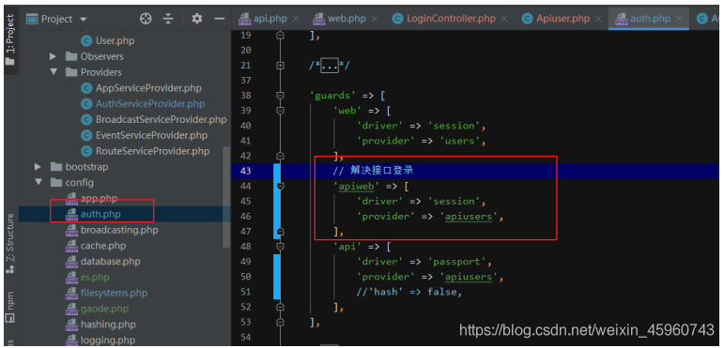The width and height of the screenshot is (724, 348).
Task: Expand the bootstrap folder arrow
Action: (x=38, y=166)
